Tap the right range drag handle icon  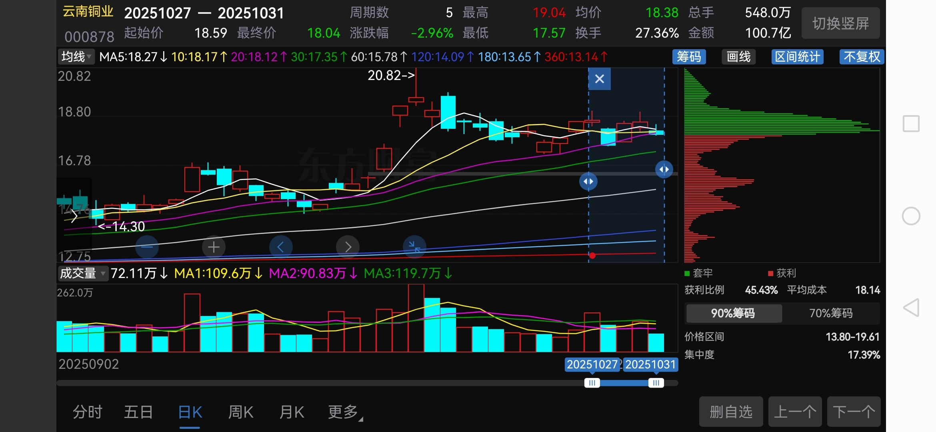point(664,169)
